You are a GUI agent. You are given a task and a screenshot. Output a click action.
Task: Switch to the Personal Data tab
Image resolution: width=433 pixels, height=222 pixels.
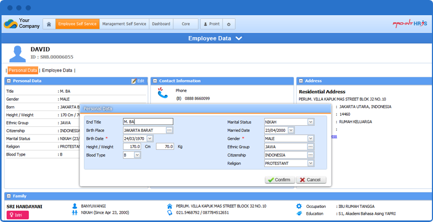22,71
